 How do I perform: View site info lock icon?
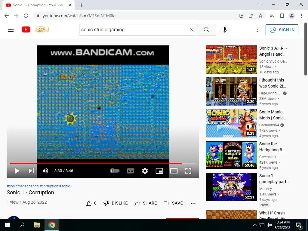(38, 16)
